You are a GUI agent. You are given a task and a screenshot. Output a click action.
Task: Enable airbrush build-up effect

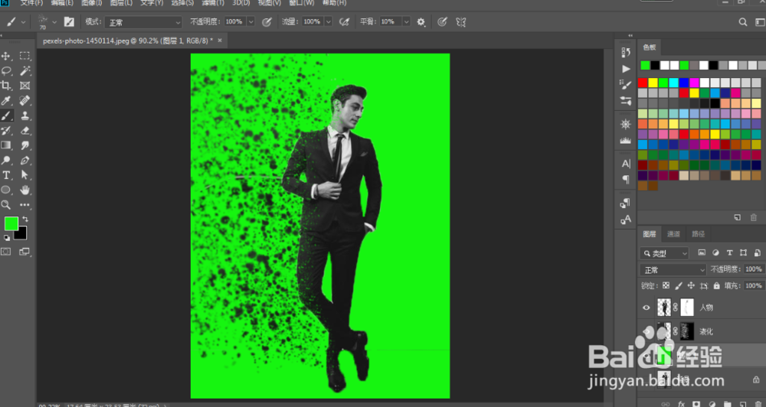click(x=345, y=22)
